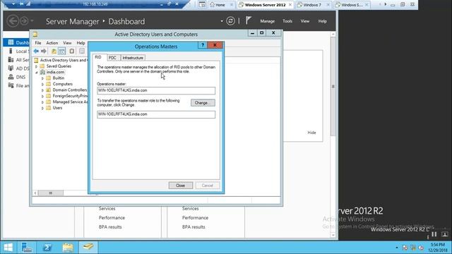Viewport: 452px width, 254px height.
Task: Expand the Managed Service Accounts folder
Action: pyautogui.click(x=42, y=102)
